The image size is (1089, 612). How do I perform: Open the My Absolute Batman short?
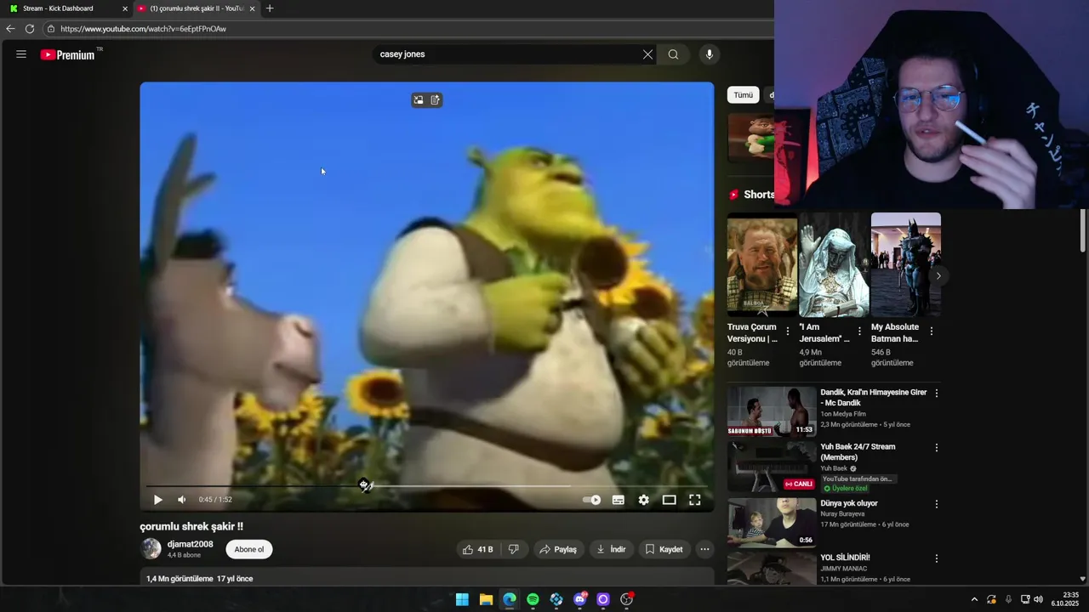tap(905, 265)
